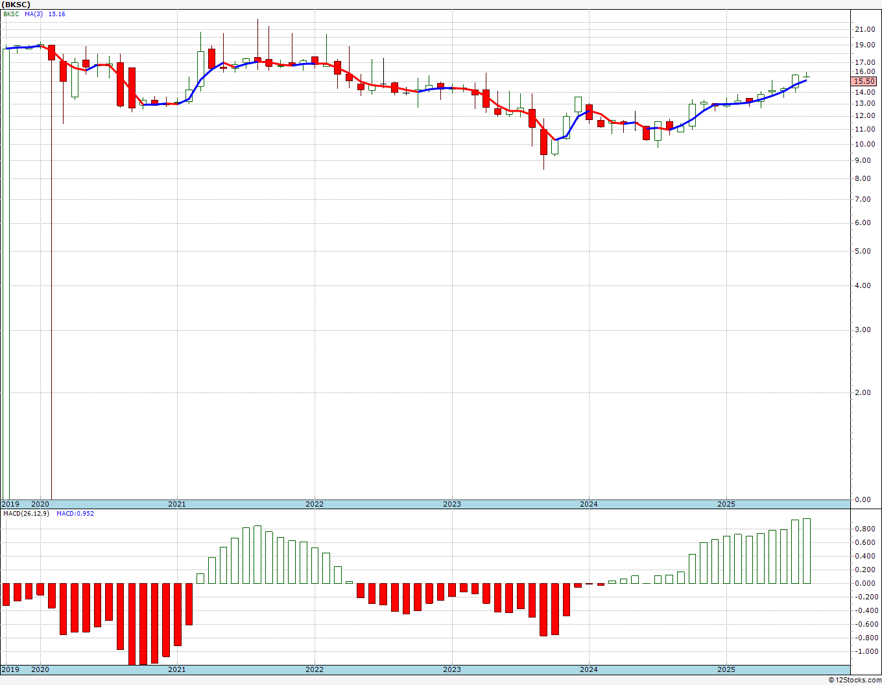This screenshot has height=685, width=882.
Task: Click 2025 on the price chart time axis
Action: (x=726, y=504)
